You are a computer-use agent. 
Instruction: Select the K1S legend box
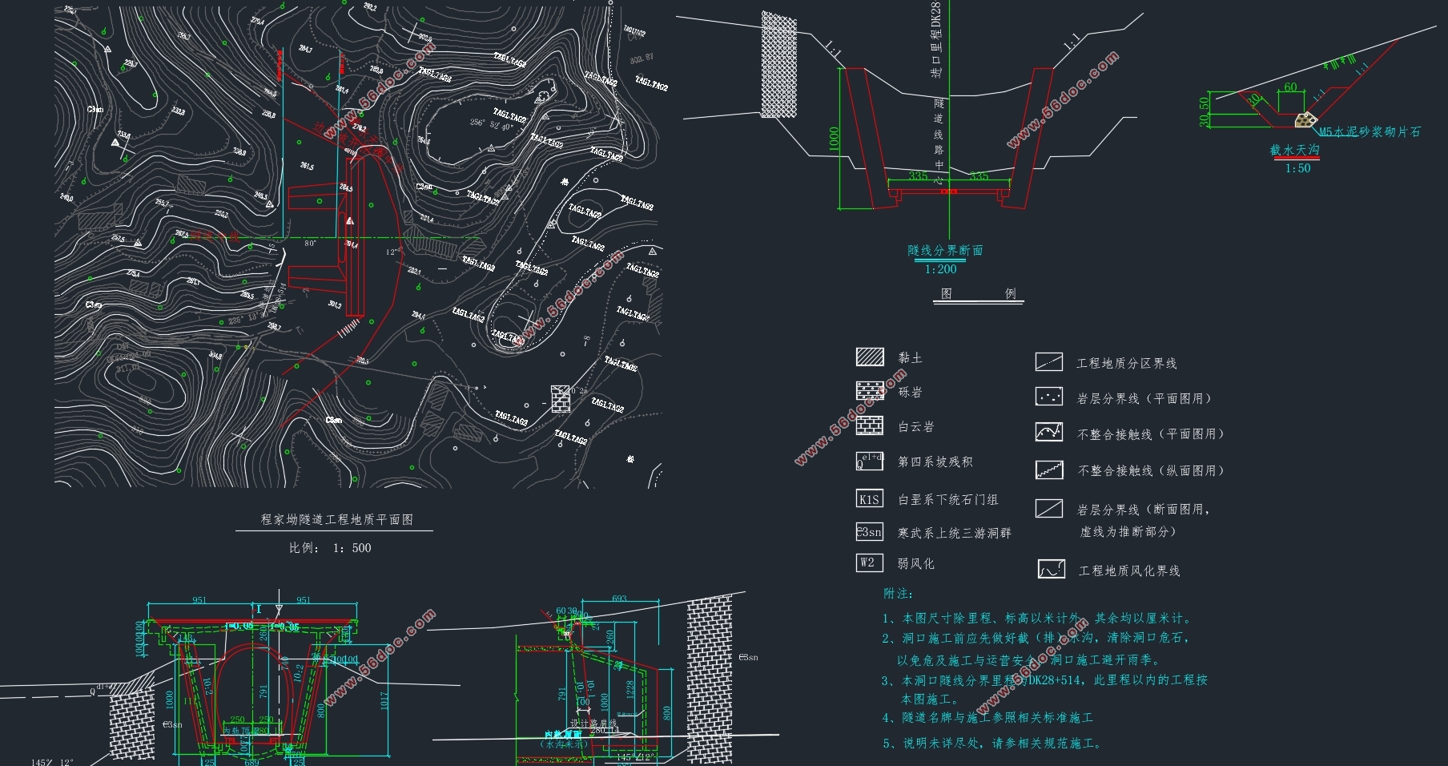[870, 499]
